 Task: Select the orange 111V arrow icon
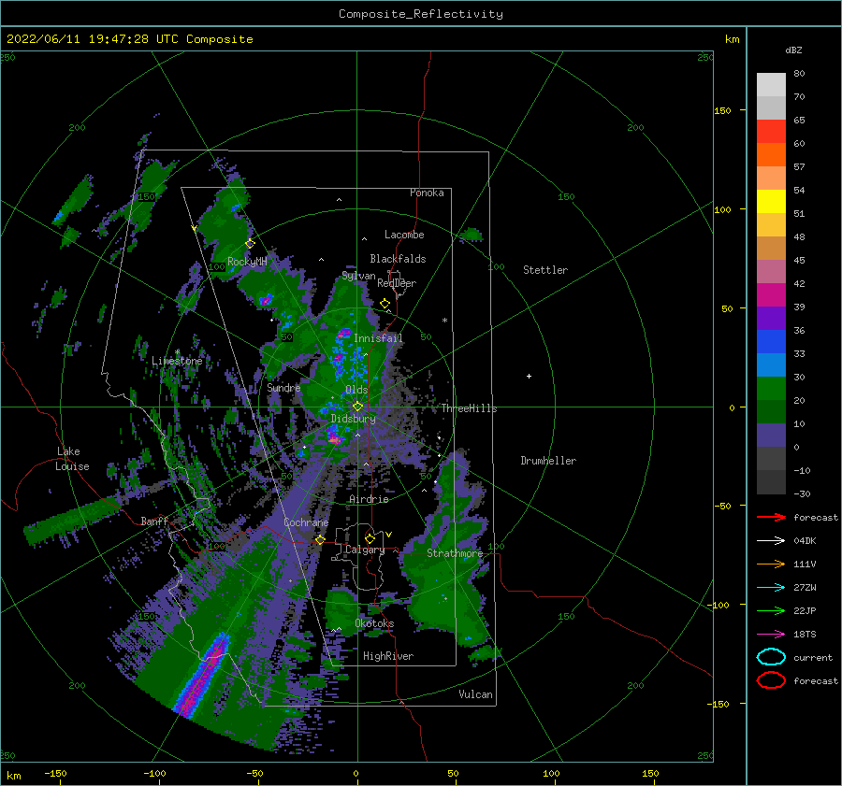pos(771,564)
